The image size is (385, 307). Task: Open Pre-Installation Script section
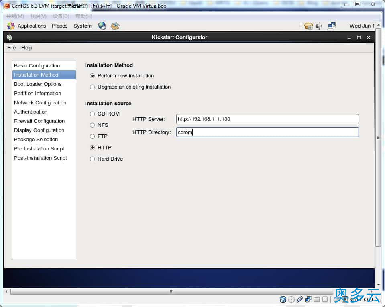pyautogui.click(x=44, y=149)
